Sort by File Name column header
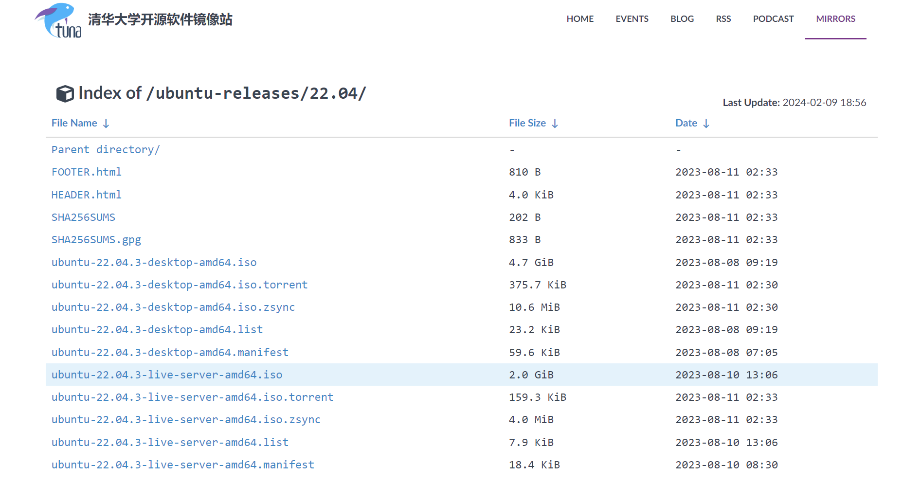This screenshot has height=501, width=903. click(80, 123)
